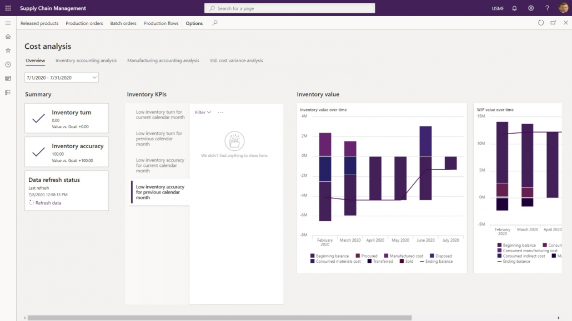Click the notifications bell icon
Screen dimensions: 572x321
pyautogui.click(x=514, y=8)
